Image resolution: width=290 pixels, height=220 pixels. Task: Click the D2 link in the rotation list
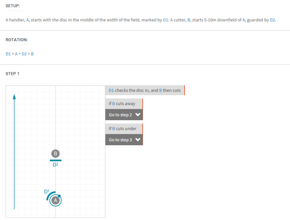pyautogui.click(x=24, y=54)
